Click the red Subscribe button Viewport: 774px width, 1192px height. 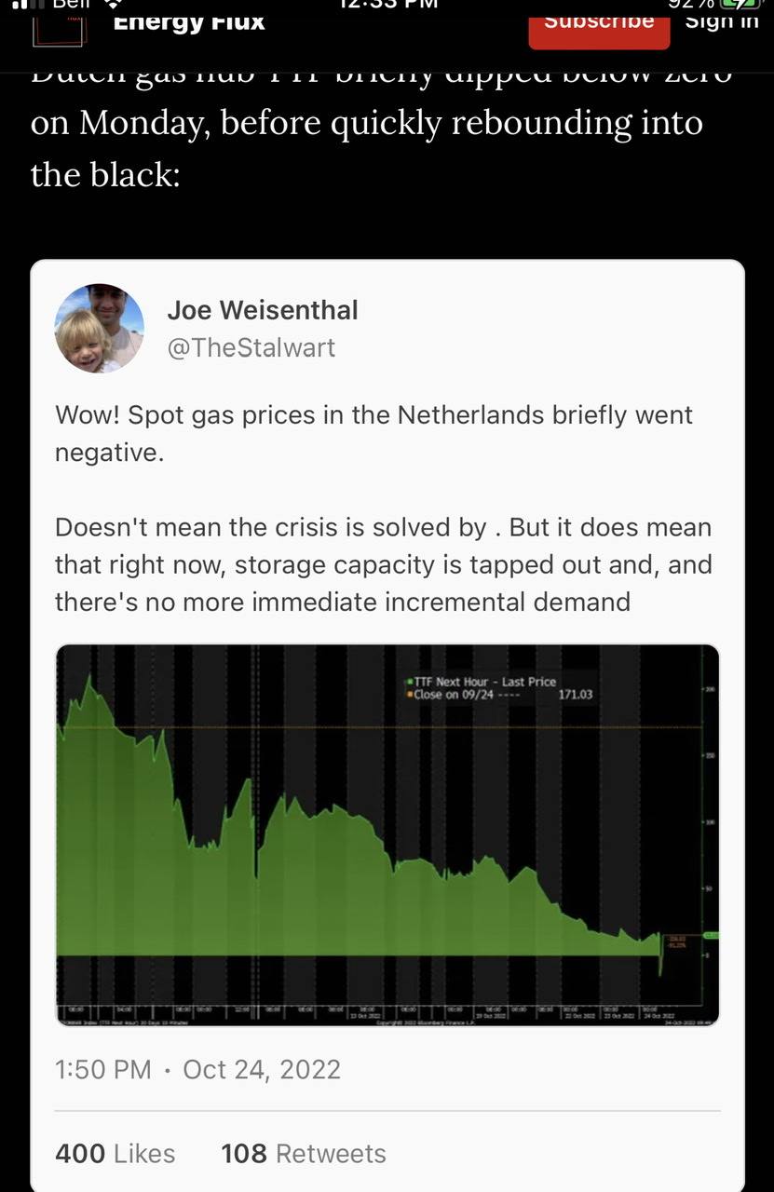599,23
